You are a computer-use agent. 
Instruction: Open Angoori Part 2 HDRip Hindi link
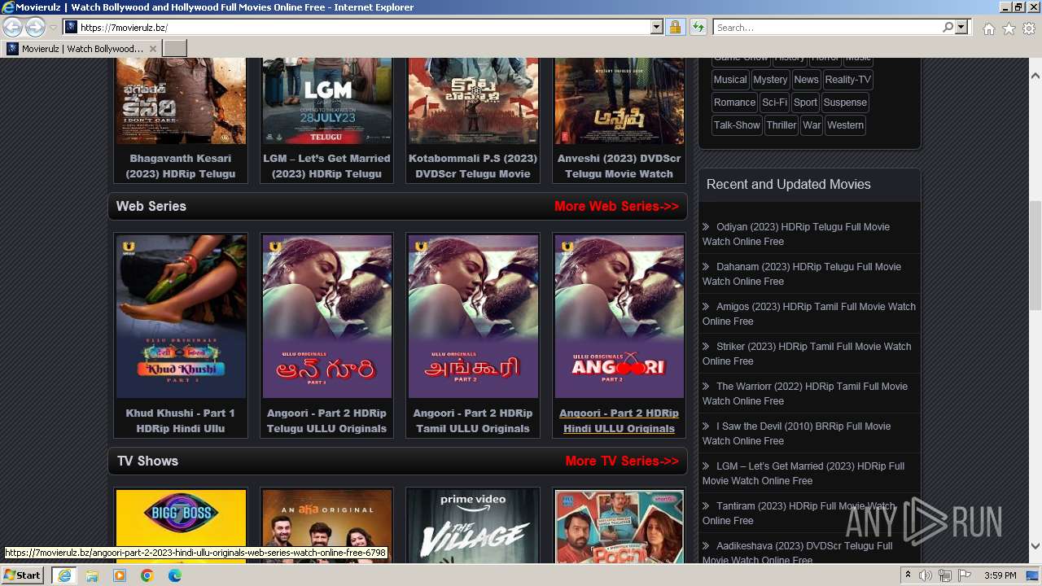[619, 421]
